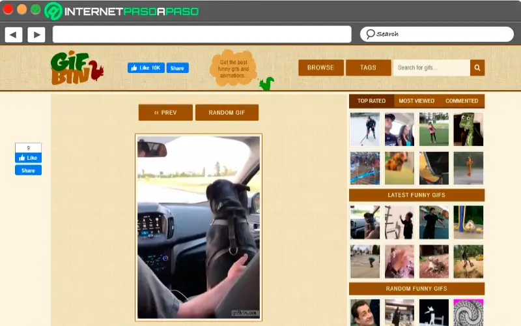
Task: Open random gif with white bird on black
Action: coord(434,312)
